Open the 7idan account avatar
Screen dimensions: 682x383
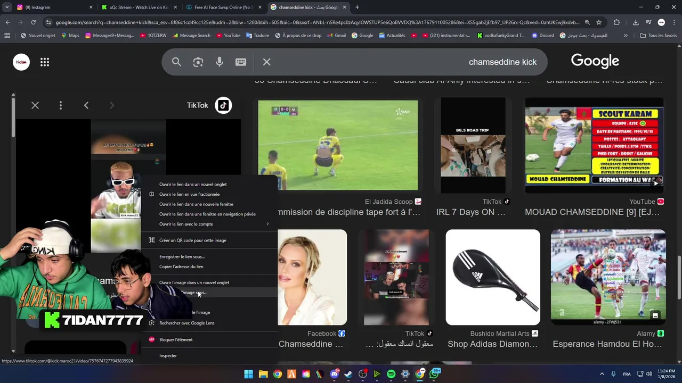click(21, 62)
